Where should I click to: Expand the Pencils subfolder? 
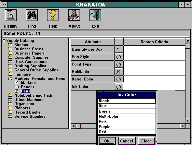[17, 87]
